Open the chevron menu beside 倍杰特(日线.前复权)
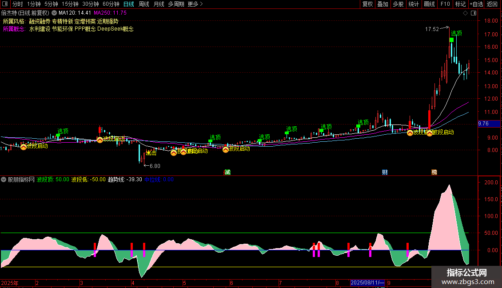502x288 pixels. click(54, 13)
